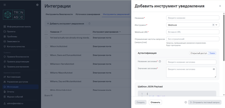The width and height of the screenshot is (225, 108).
Task: Collapse sidebar with hamburger menu icon
Action: (x=5, y=5)
